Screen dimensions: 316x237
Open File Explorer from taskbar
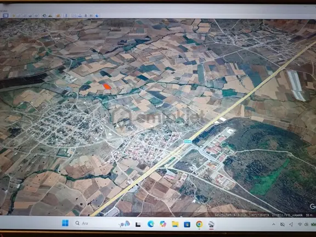click(175, 224)
